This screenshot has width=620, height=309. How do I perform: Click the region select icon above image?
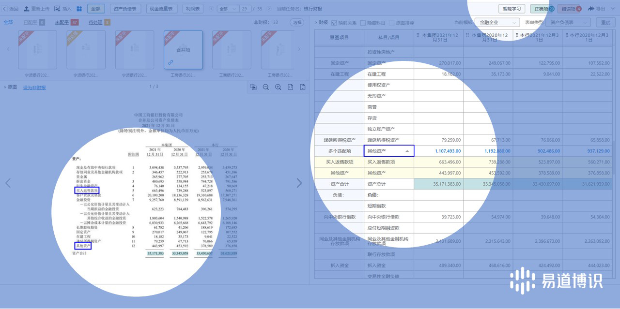pyautogui.click(x=253, y=87)
